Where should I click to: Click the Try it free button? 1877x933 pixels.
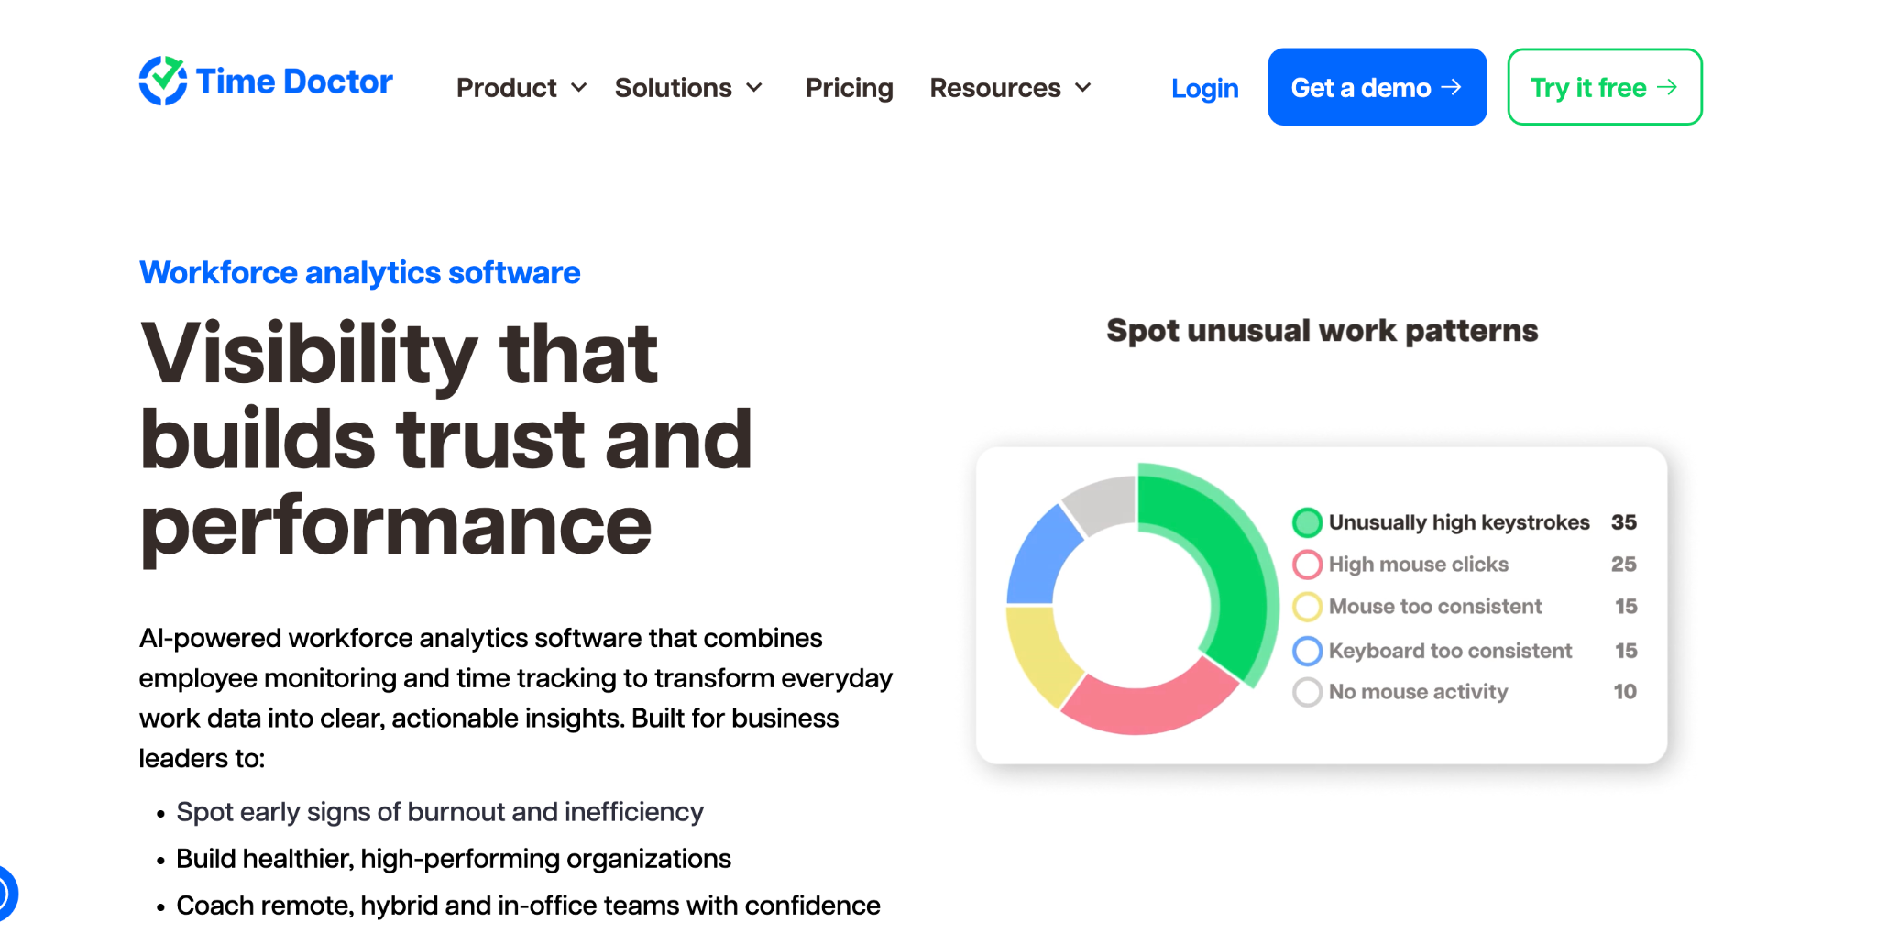click(x=1604, y=87)
